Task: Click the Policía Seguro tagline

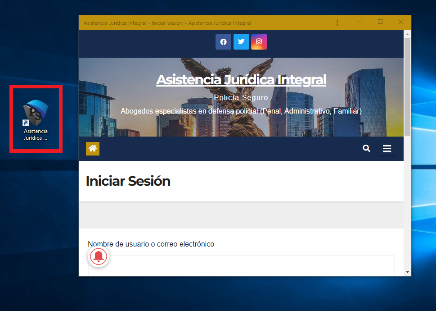Action: pyautogui.click(x=241, y=98)
